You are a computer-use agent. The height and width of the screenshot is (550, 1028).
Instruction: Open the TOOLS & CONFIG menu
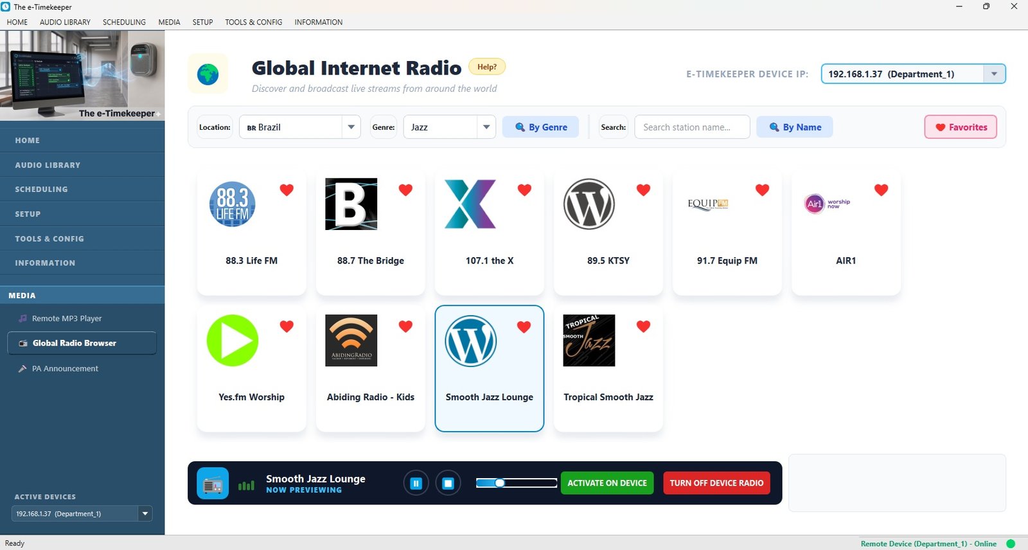click(253, 22)
